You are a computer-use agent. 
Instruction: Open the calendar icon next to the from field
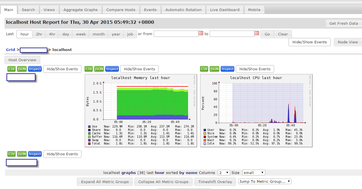pyautogui.click(x=201, y=33)
